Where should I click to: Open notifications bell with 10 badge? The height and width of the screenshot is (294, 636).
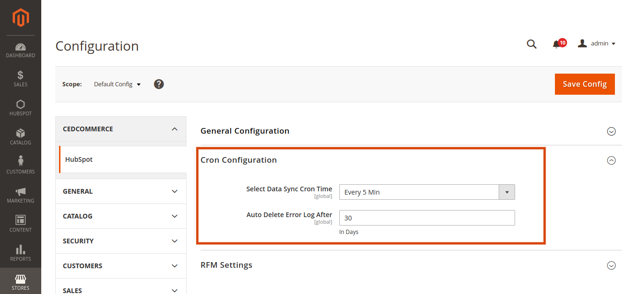click(559, 44)
